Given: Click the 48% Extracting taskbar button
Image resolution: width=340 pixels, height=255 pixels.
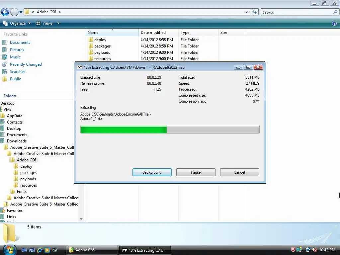Looking at the screenshot, I should (145, 250).
